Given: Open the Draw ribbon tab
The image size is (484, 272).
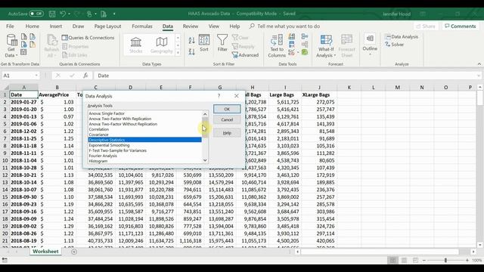Looking at the screenshot, I should point(78,26).
